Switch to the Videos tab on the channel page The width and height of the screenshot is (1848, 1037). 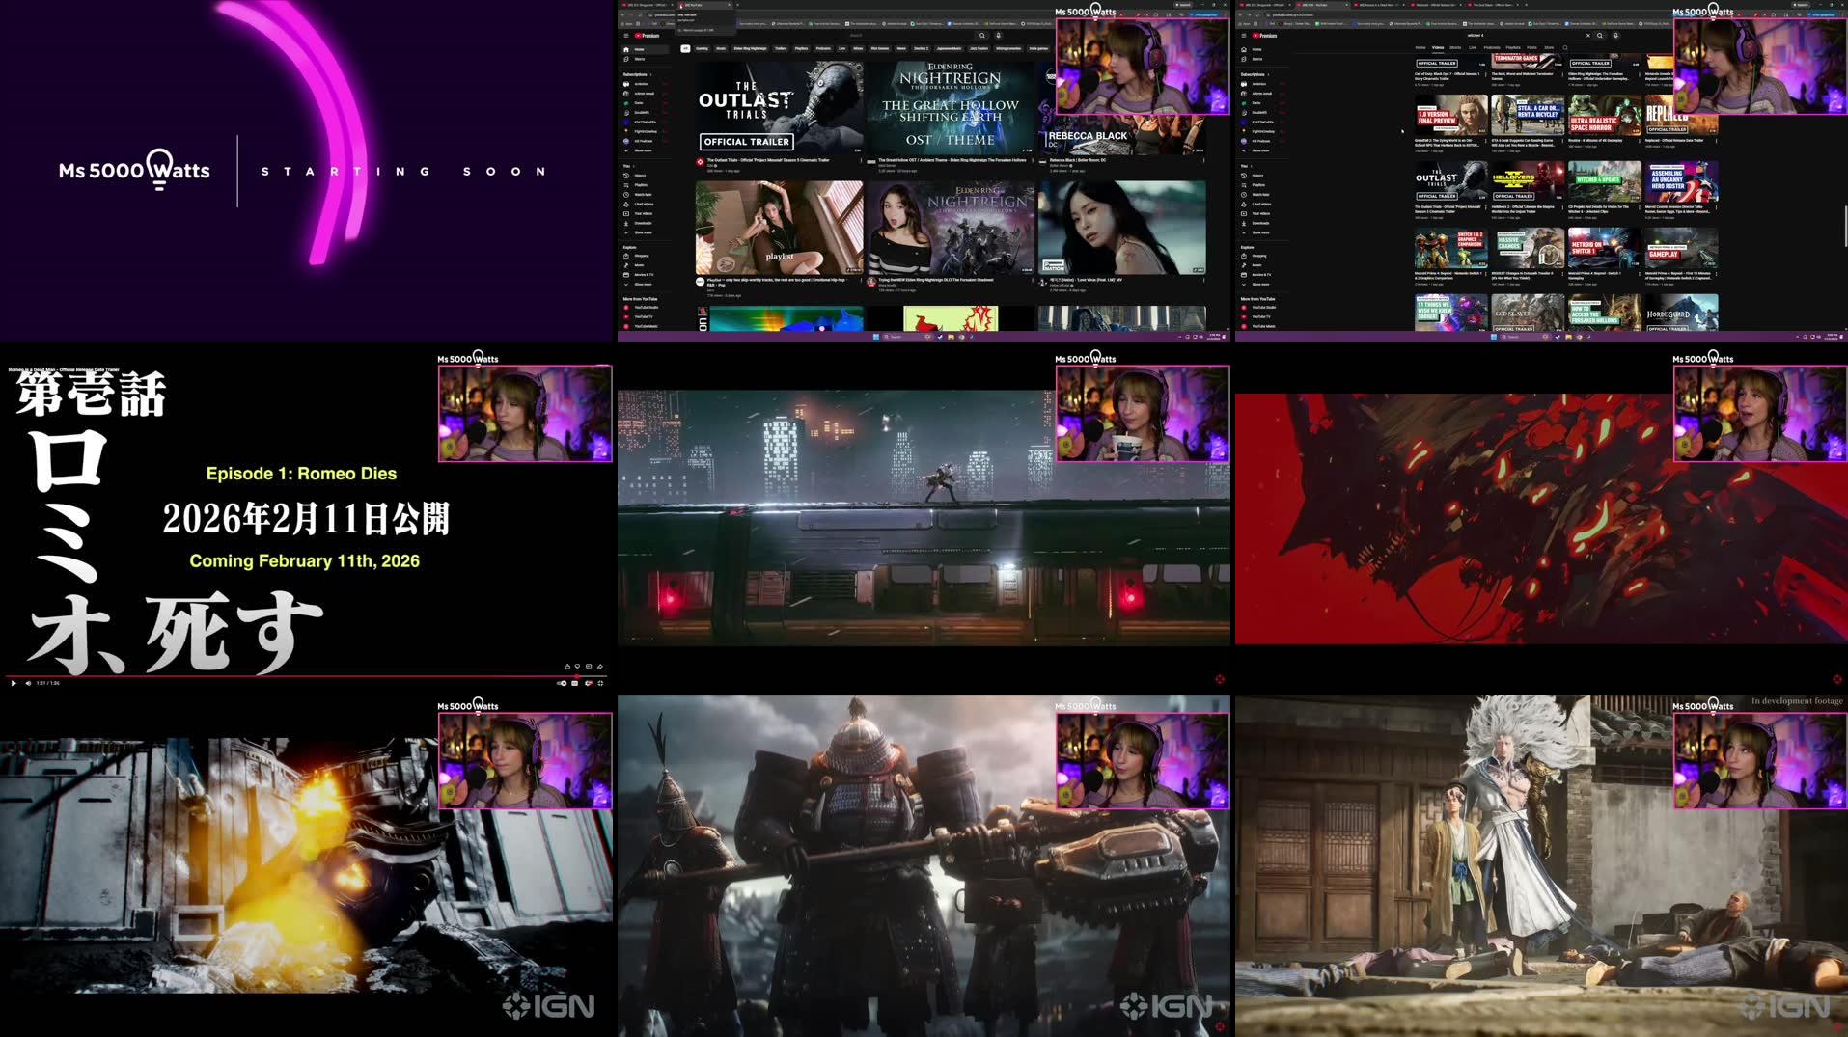1438,47
